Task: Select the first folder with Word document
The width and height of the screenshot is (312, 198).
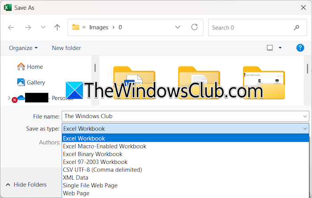Action: 134,83
